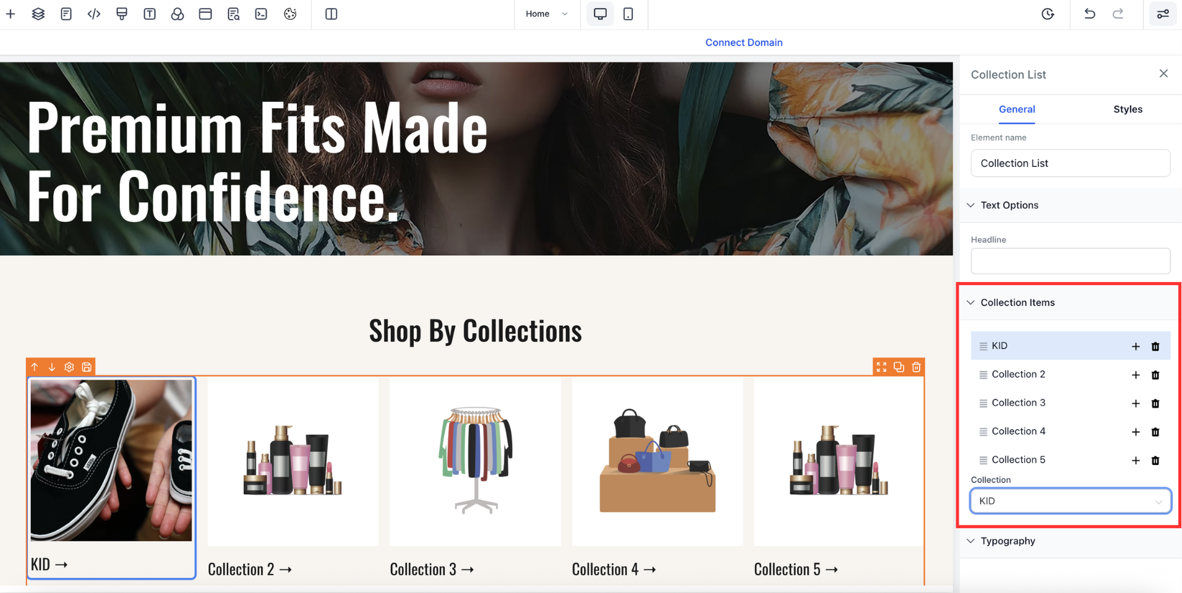This screenshot has width=1182, height=593.
Task: Delete Collection 3 with trash icon
Action: [x=1155, y=403]
